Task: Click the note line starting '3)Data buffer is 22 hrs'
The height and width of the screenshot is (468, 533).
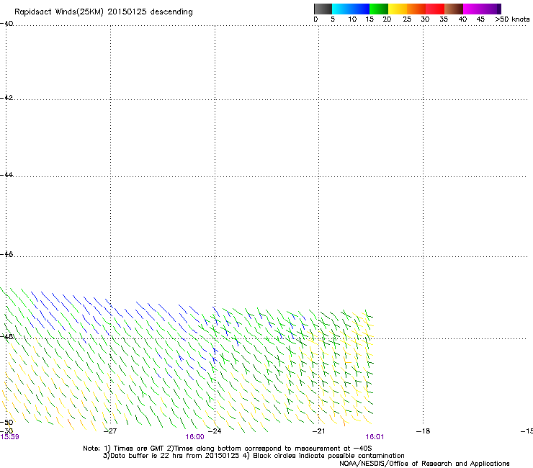Action: (254, 456)
